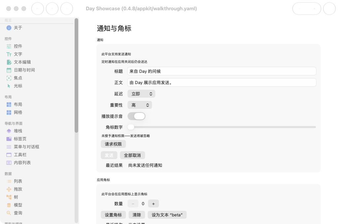Open the 重要性 dropdown showing 高

pos(140,105)
